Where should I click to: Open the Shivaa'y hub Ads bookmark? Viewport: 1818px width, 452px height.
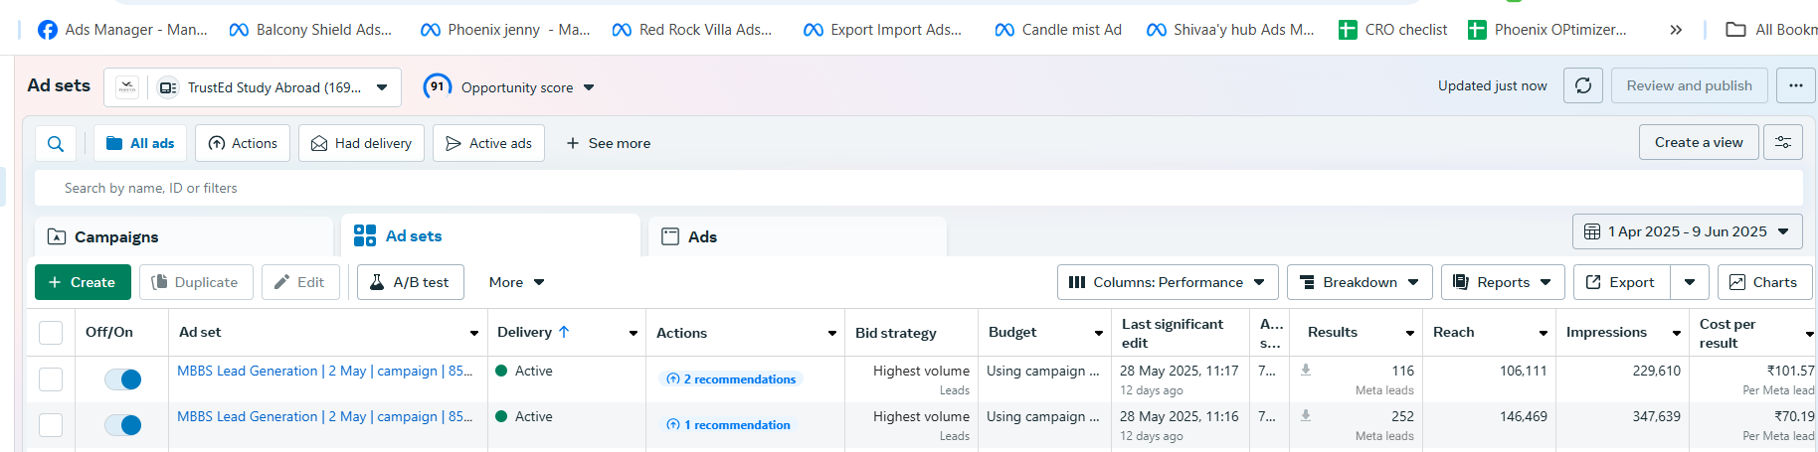pos(1230,30)
